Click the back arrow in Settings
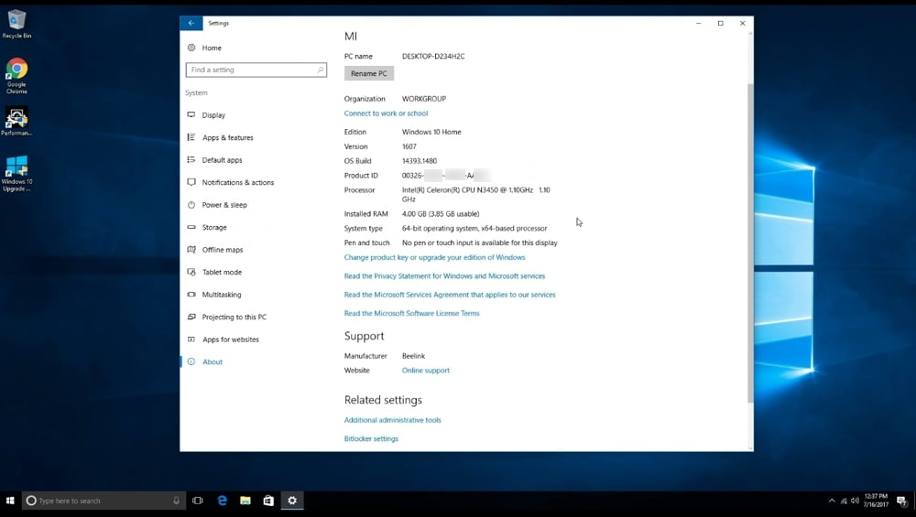The height and width of the screenshot is (517, 916). pyautogui.click(x=191, y=23)
